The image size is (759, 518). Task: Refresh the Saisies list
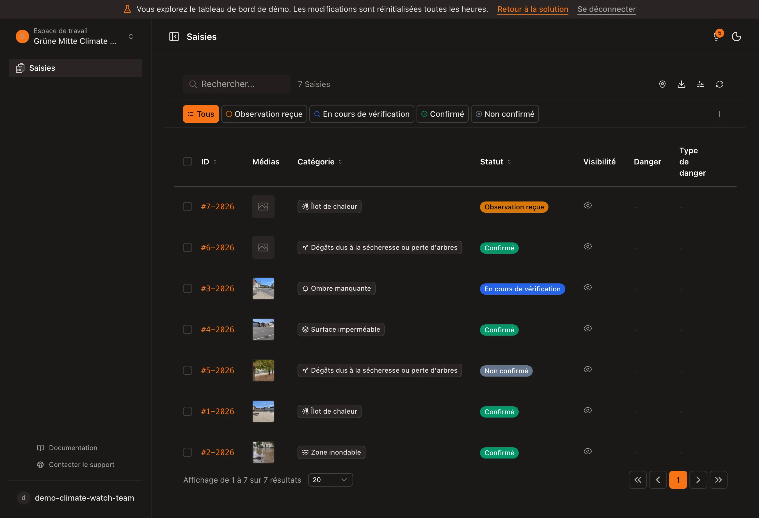[x=719, y=84]
